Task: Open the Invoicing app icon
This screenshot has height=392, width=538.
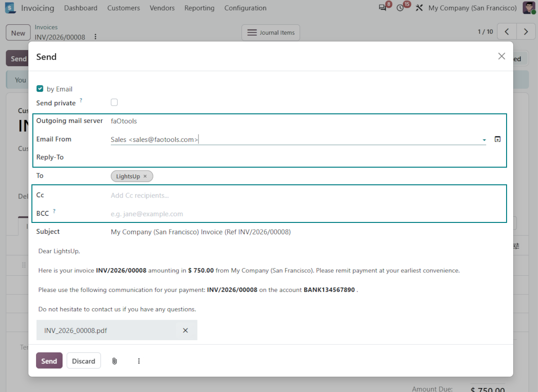Action: pos(10,8)
